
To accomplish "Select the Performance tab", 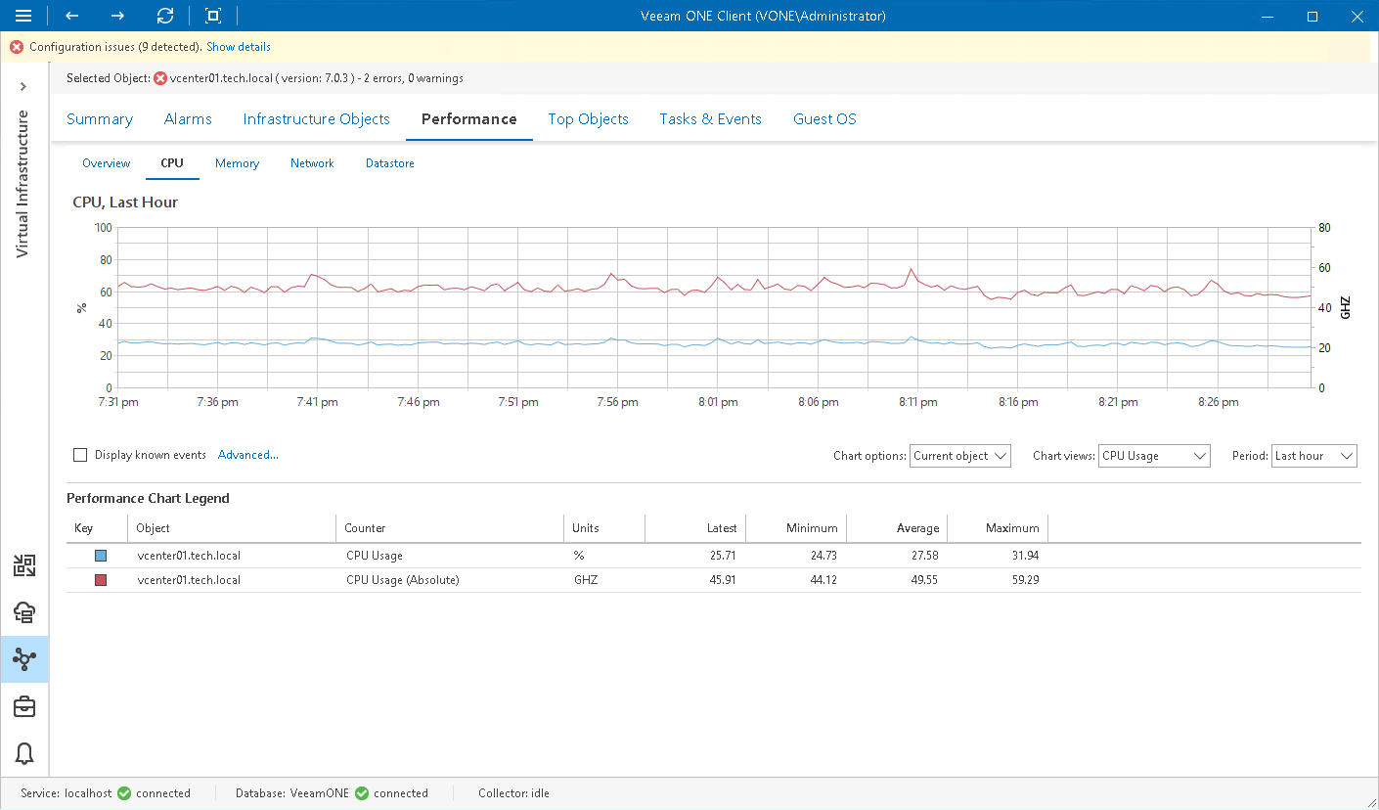I will click(469, 119).
